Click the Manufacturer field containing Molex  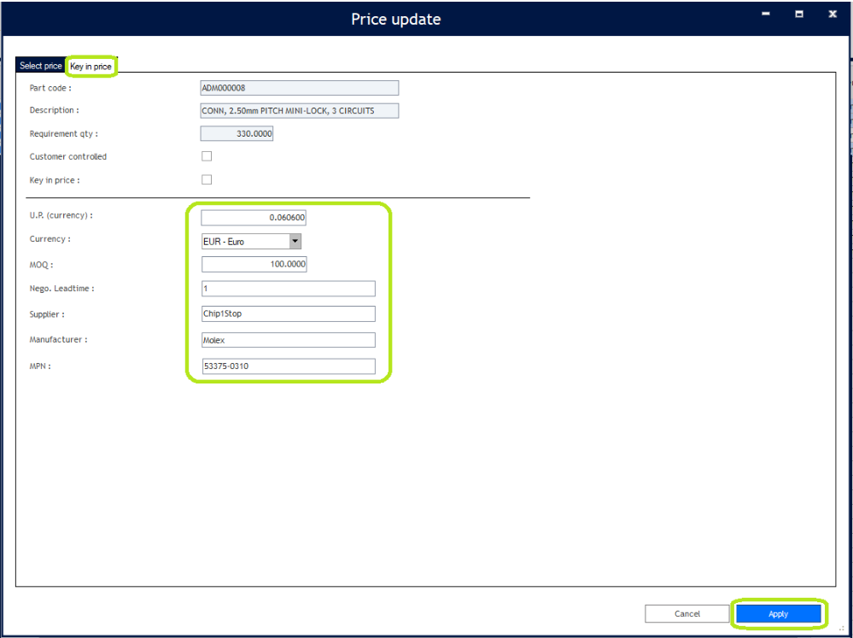288,339
